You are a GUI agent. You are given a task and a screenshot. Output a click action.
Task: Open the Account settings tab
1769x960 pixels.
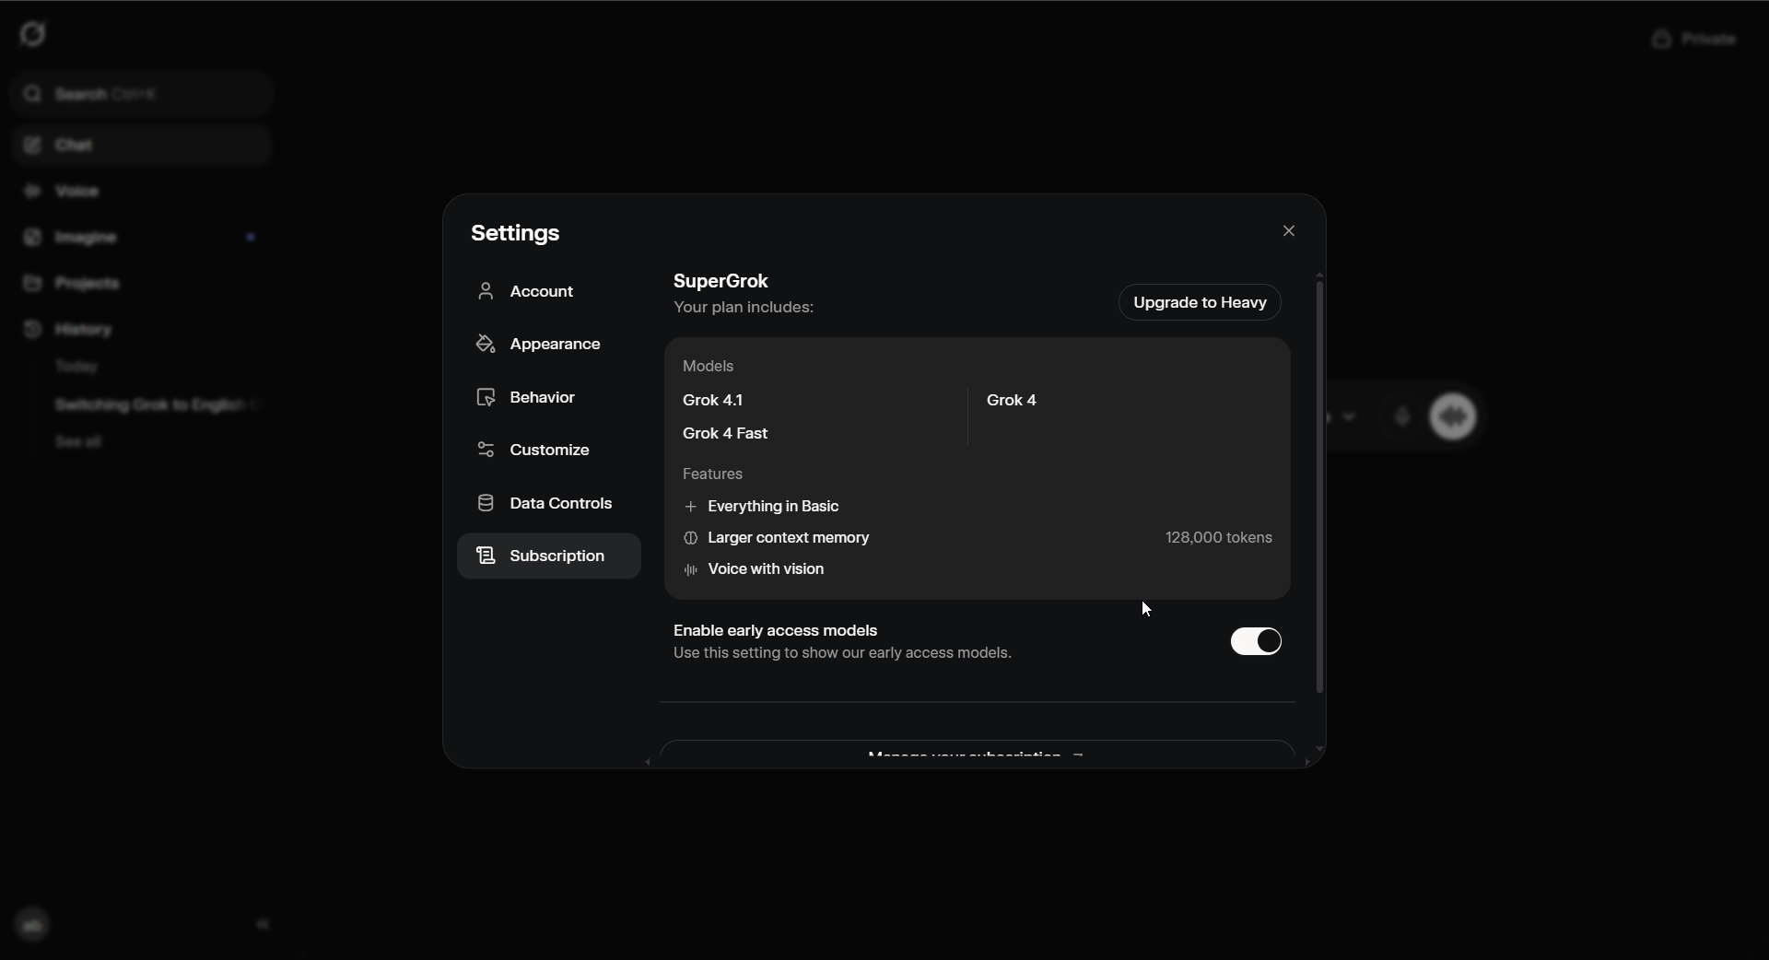[541, 292]
